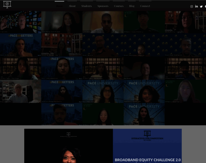This screenshot has height=163, width=206.
Task: Click the small logo above the portrait
Action: click(69, 135)
